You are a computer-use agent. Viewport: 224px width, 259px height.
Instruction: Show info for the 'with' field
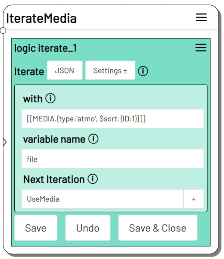(x=51, y=99)
